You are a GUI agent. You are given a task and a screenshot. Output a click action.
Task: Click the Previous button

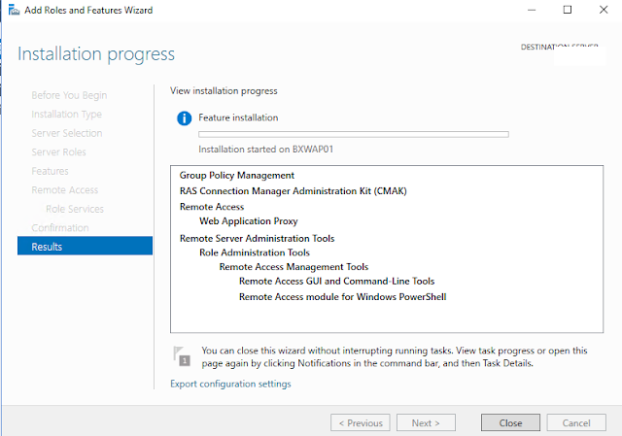coord(361,423)
